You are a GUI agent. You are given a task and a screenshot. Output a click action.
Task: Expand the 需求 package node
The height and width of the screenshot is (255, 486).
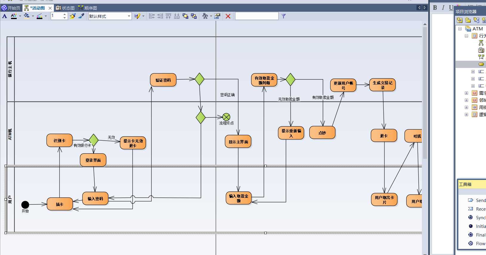(466, 93)
